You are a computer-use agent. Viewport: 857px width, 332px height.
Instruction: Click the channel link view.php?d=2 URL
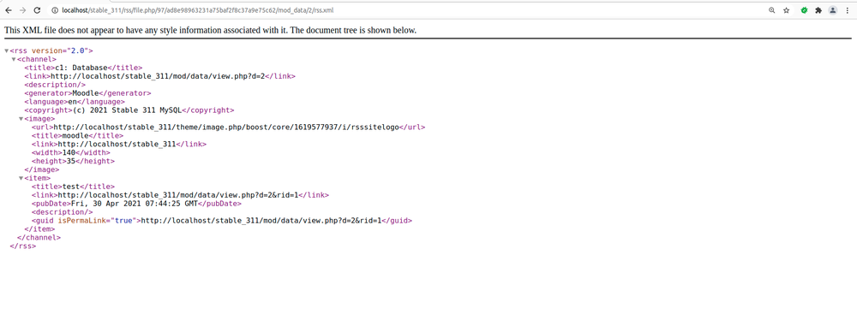(x=158, y=76)
